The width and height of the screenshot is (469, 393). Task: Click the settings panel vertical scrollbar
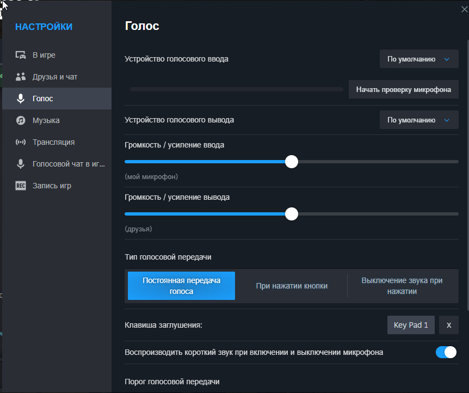click(468, 175)
